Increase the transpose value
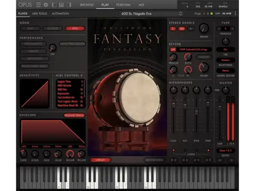The image size is (255, 191). click(232, 28)
